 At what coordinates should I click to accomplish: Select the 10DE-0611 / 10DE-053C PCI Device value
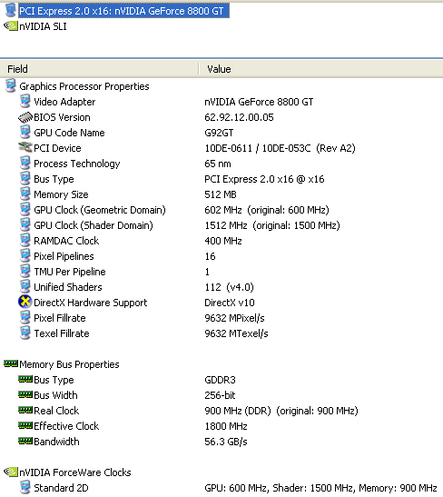(x=280, y=148)
